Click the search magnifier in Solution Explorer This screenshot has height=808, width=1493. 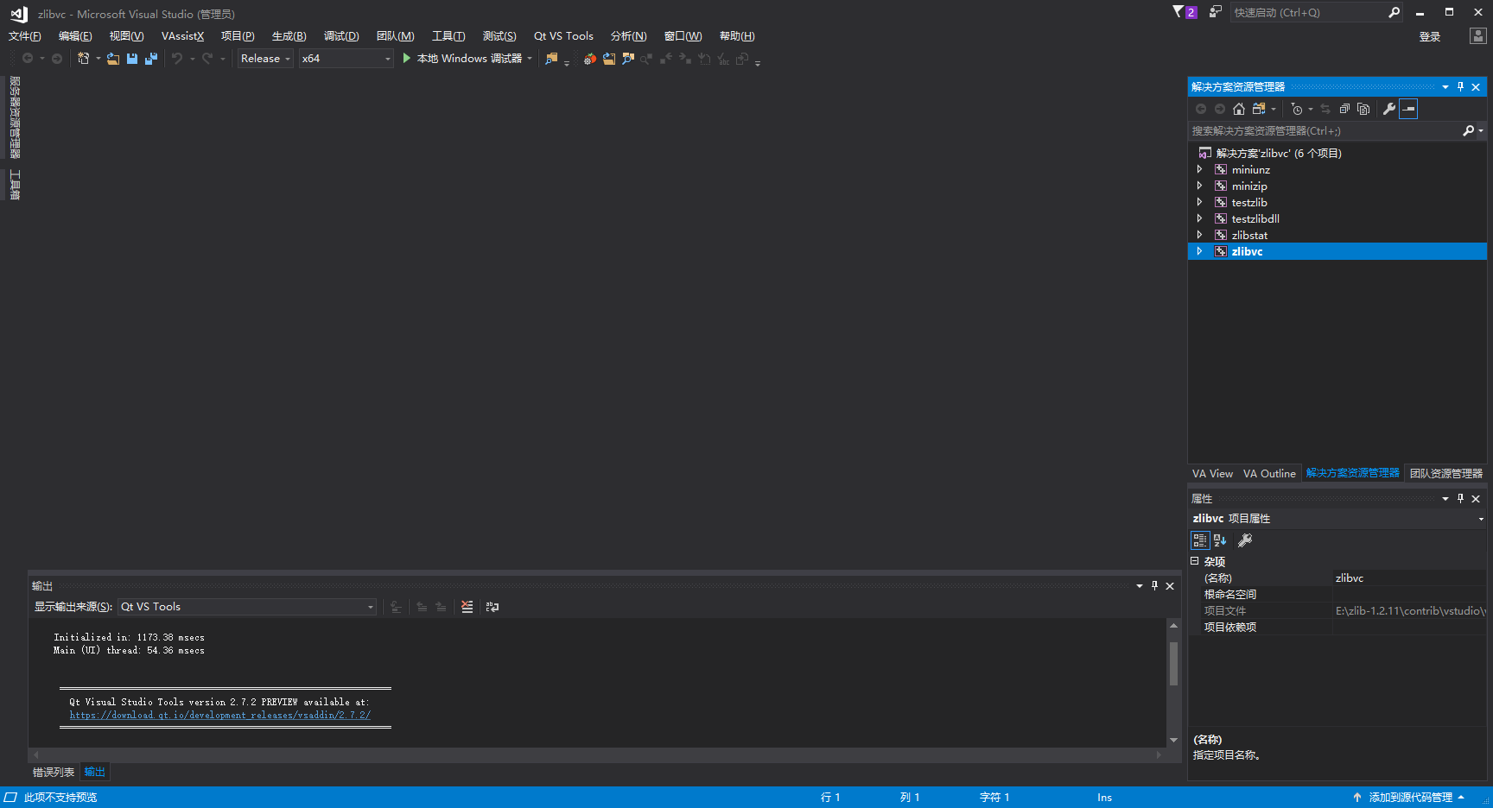click(x=1468, y=131)
